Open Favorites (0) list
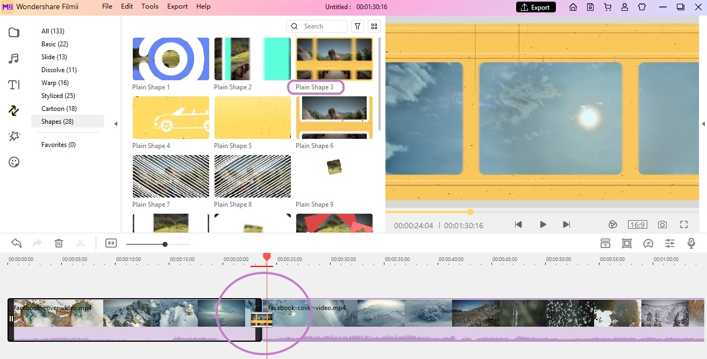The image size is (707, 359). click(59, 145)
